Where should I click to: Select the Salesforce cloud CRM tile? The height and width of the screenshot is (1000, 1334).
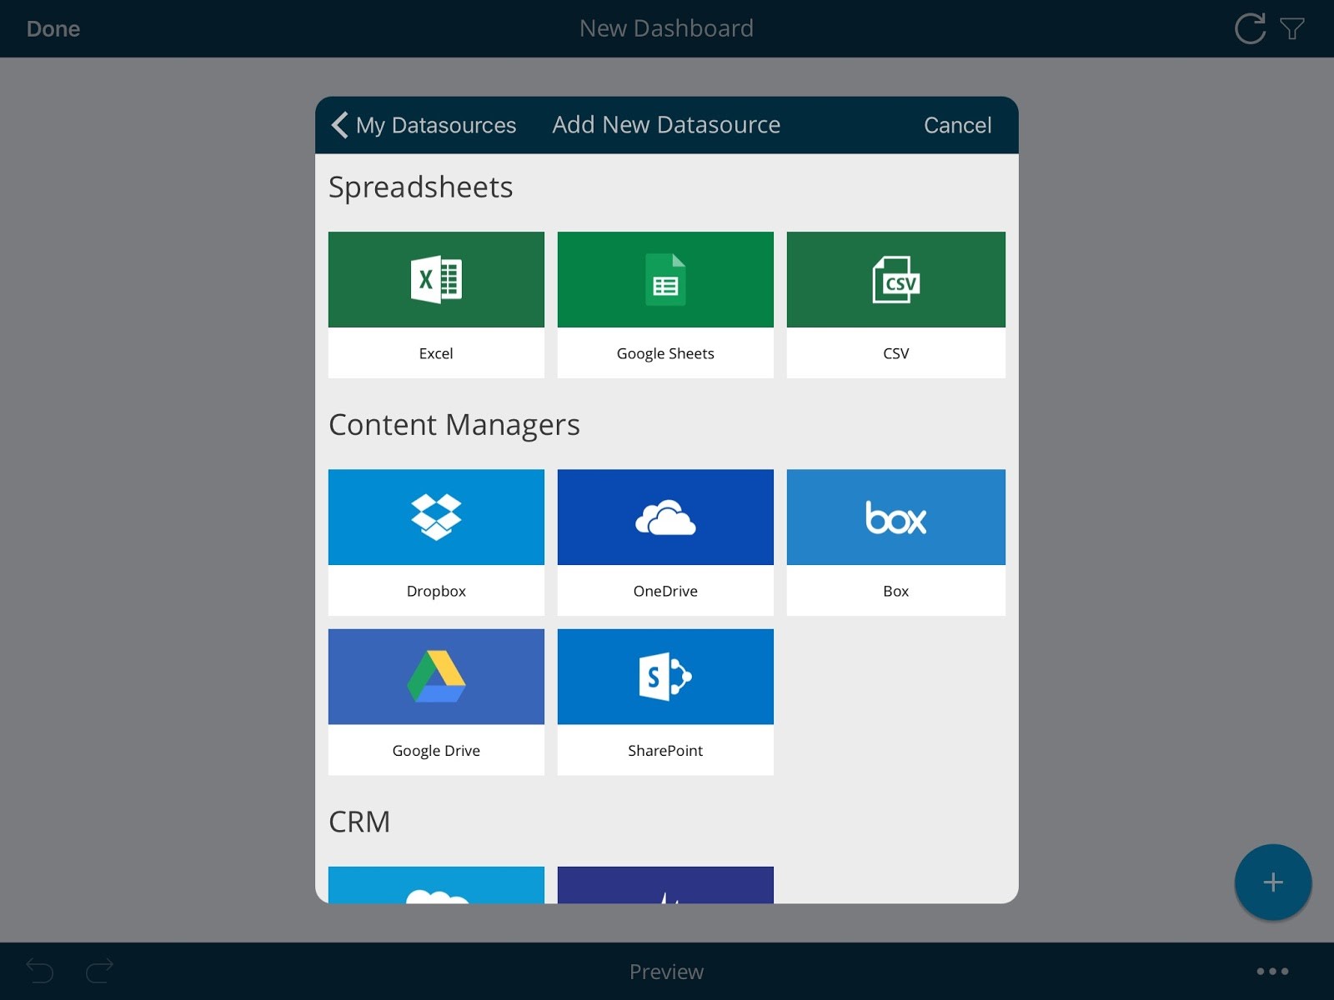pos(436,886)
